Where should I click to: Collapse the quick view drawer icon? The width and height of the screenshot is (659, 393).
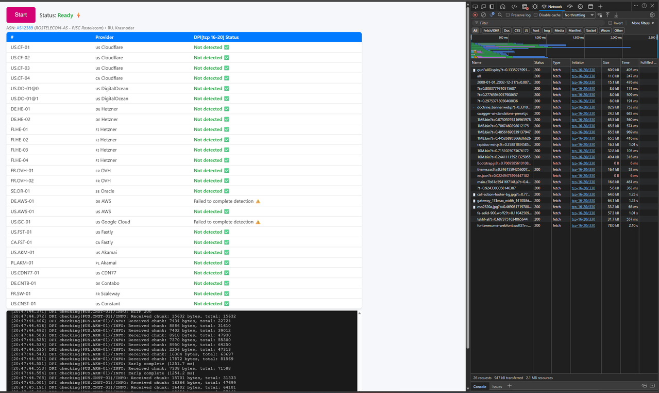click(652, 386)
